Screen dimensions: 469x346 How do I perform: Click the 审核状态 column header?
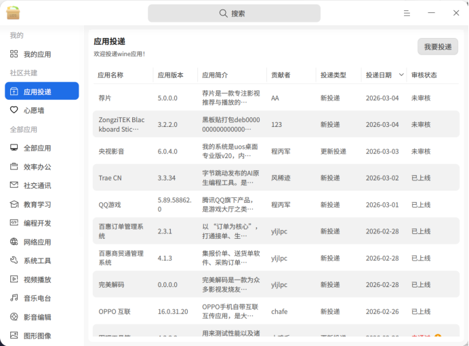(x=424, y=75)
